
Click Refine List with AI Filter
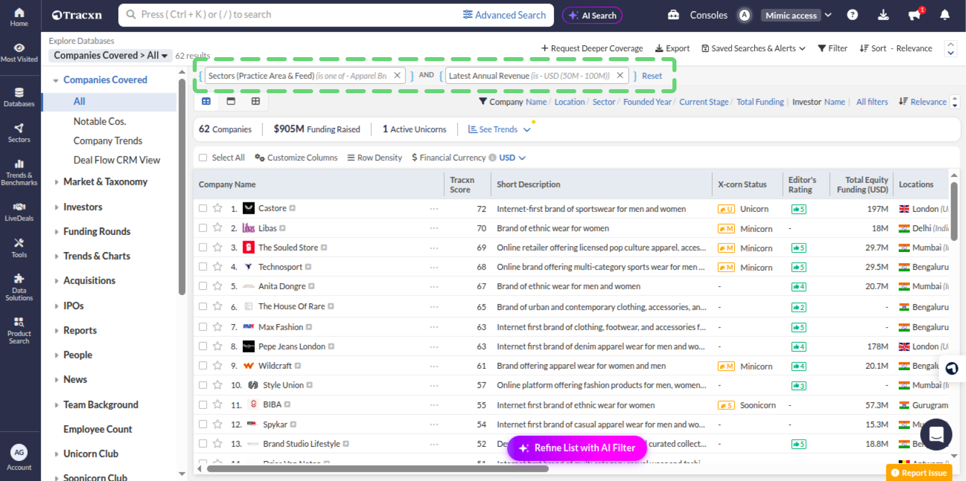577,448
